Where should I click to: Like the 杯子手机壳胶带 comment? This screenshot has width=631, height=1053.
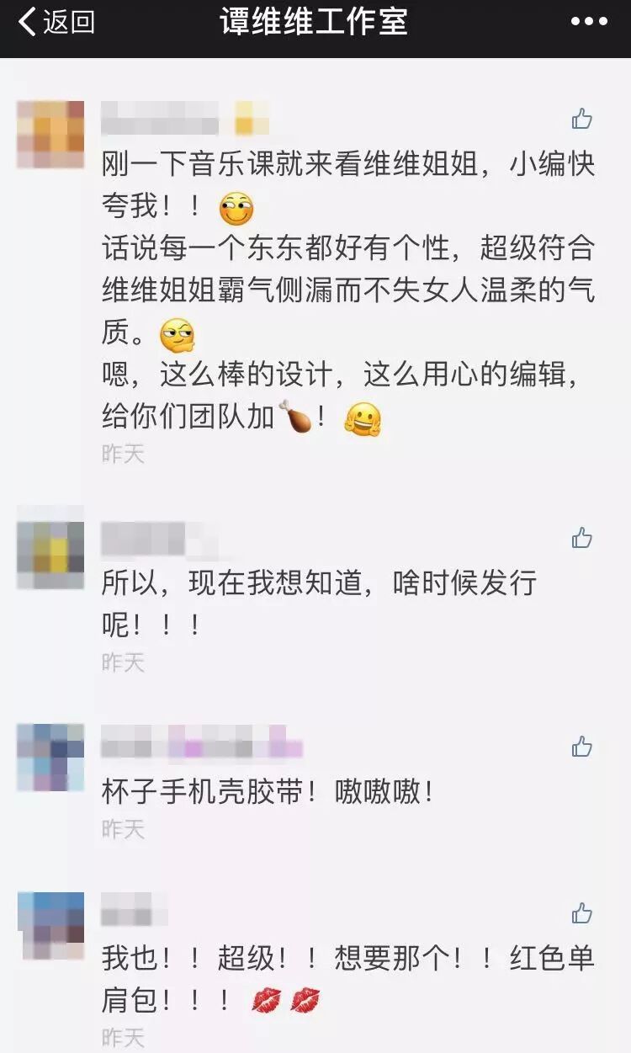coord(582,746)
